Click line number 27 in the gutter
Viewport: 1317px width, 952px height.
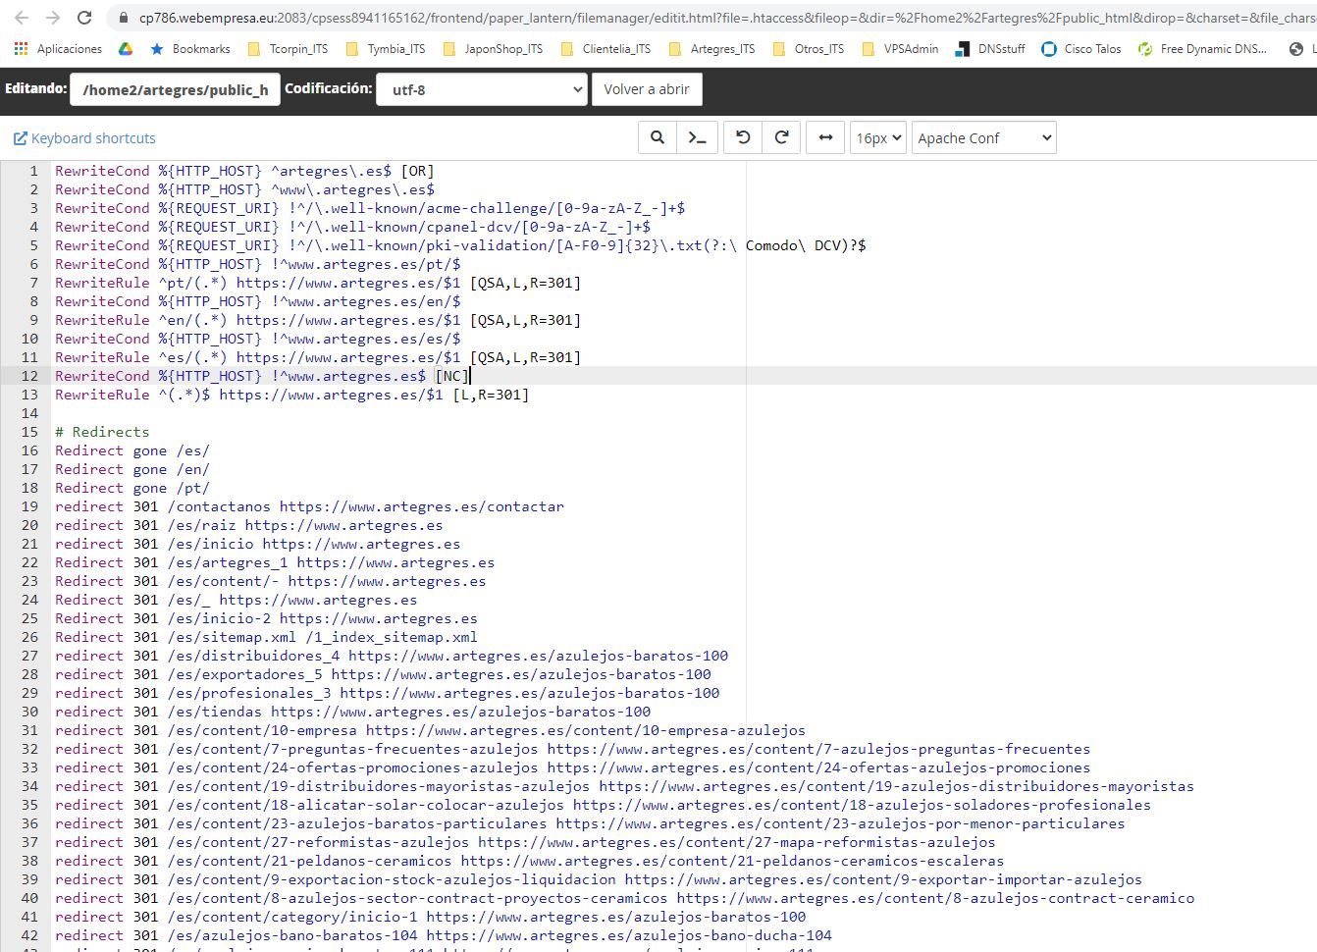tap(28, 656)
